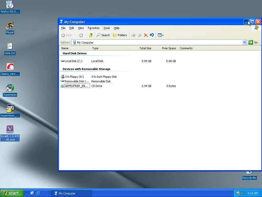The height and width of the screenshot is (197, 262).
Task: Click the Copy To toolbar icon
Action: 139,35
